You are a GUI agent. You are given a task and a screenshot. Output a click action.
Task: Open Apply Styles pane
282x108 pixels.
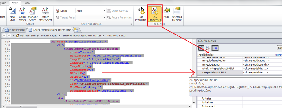22,14
